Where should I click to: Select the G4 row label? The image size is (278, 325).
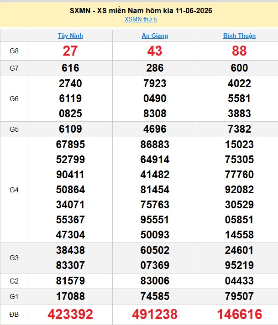(14, 190)
